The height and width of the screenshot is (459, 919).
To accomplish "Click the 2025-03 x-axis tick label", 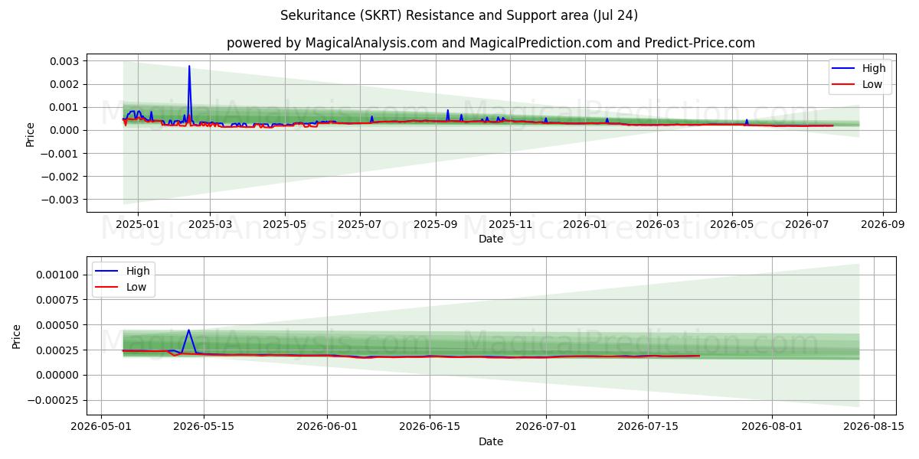I will pos(210,224).
